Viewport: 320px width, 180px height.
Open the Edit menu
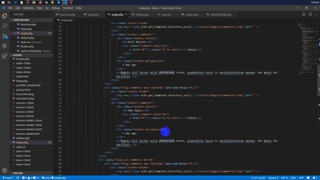click(x=18, y=8)
